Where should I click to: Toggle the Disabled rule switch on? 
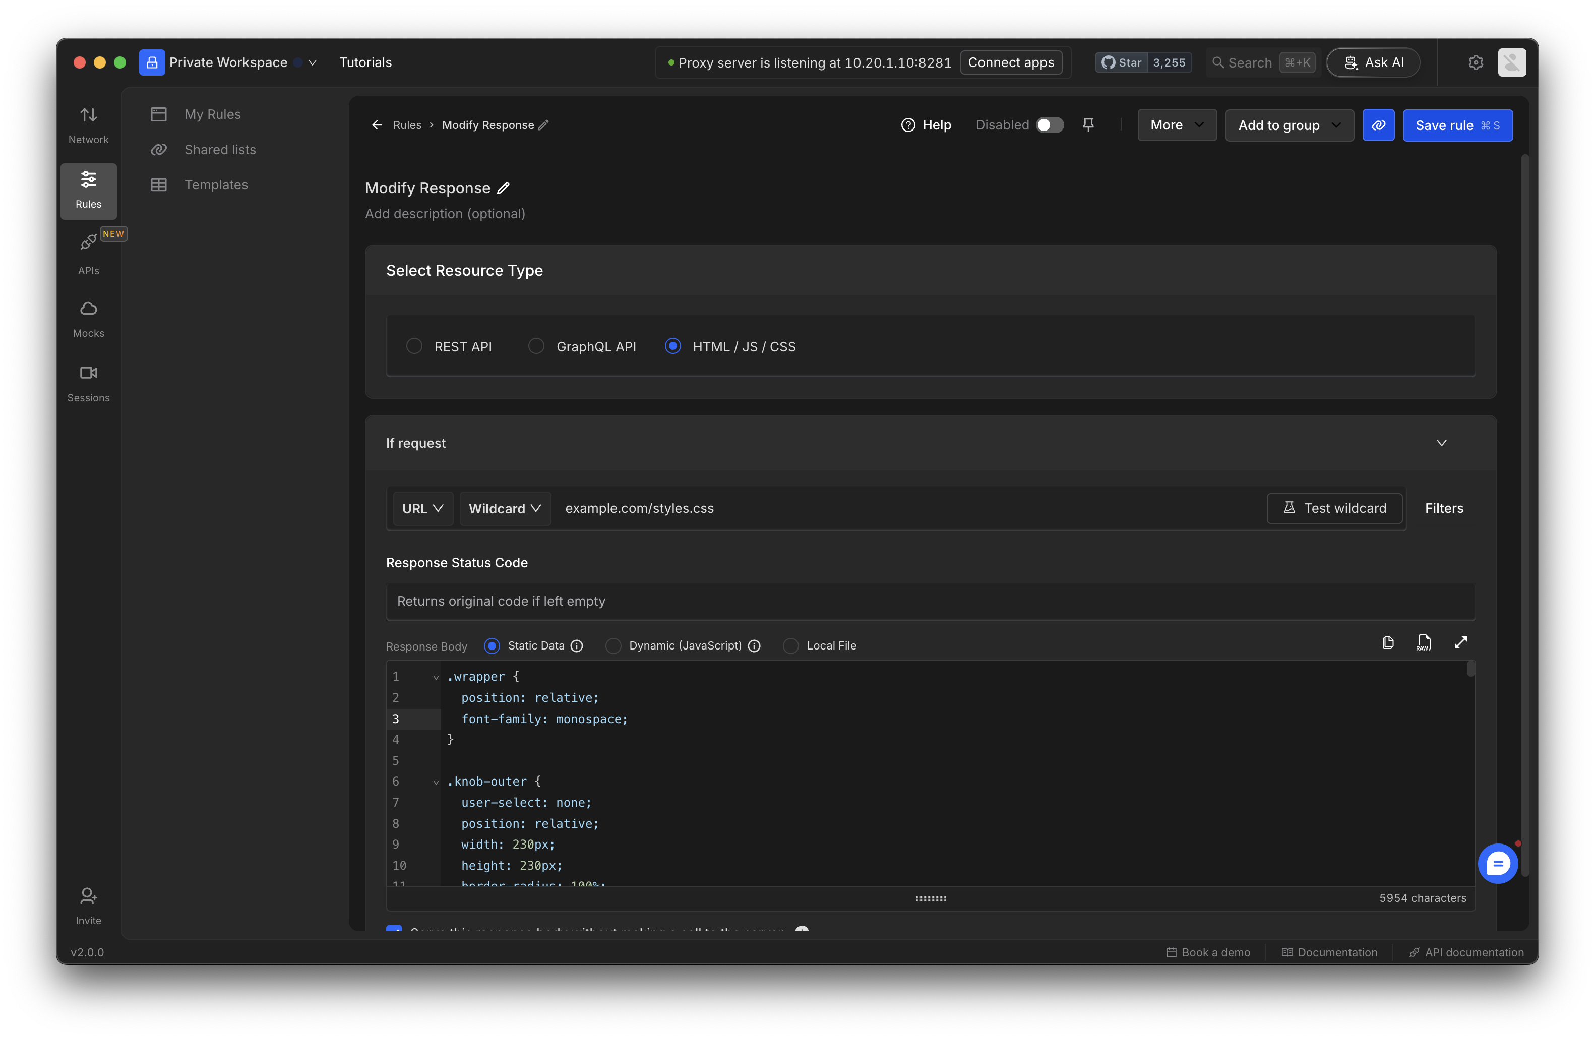coord(1049,125)
